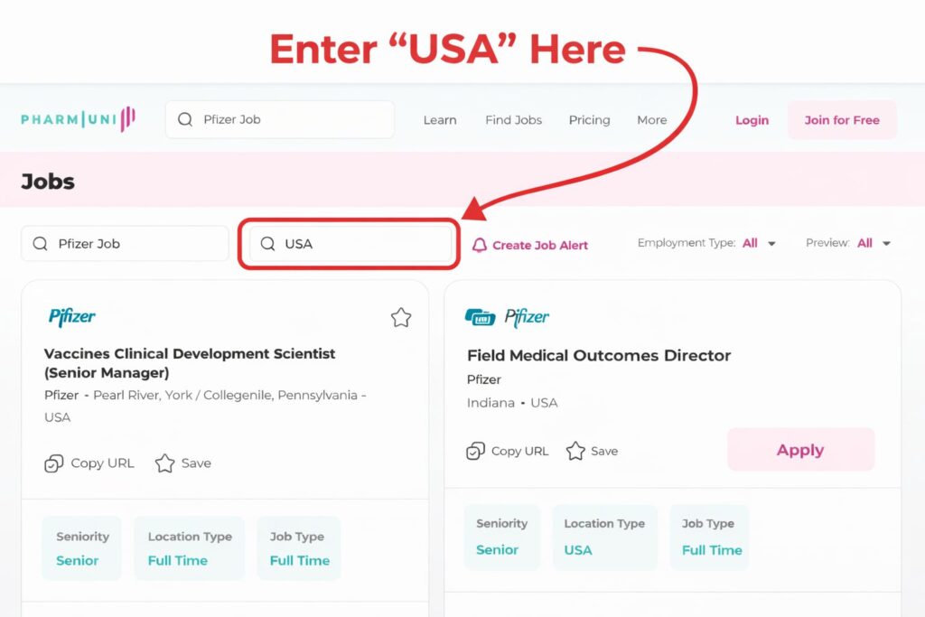The image size is (925, 617).
Task: Click the Copy URL icon on the Vaccines Scientist job
Action: [x=53, y=463]
